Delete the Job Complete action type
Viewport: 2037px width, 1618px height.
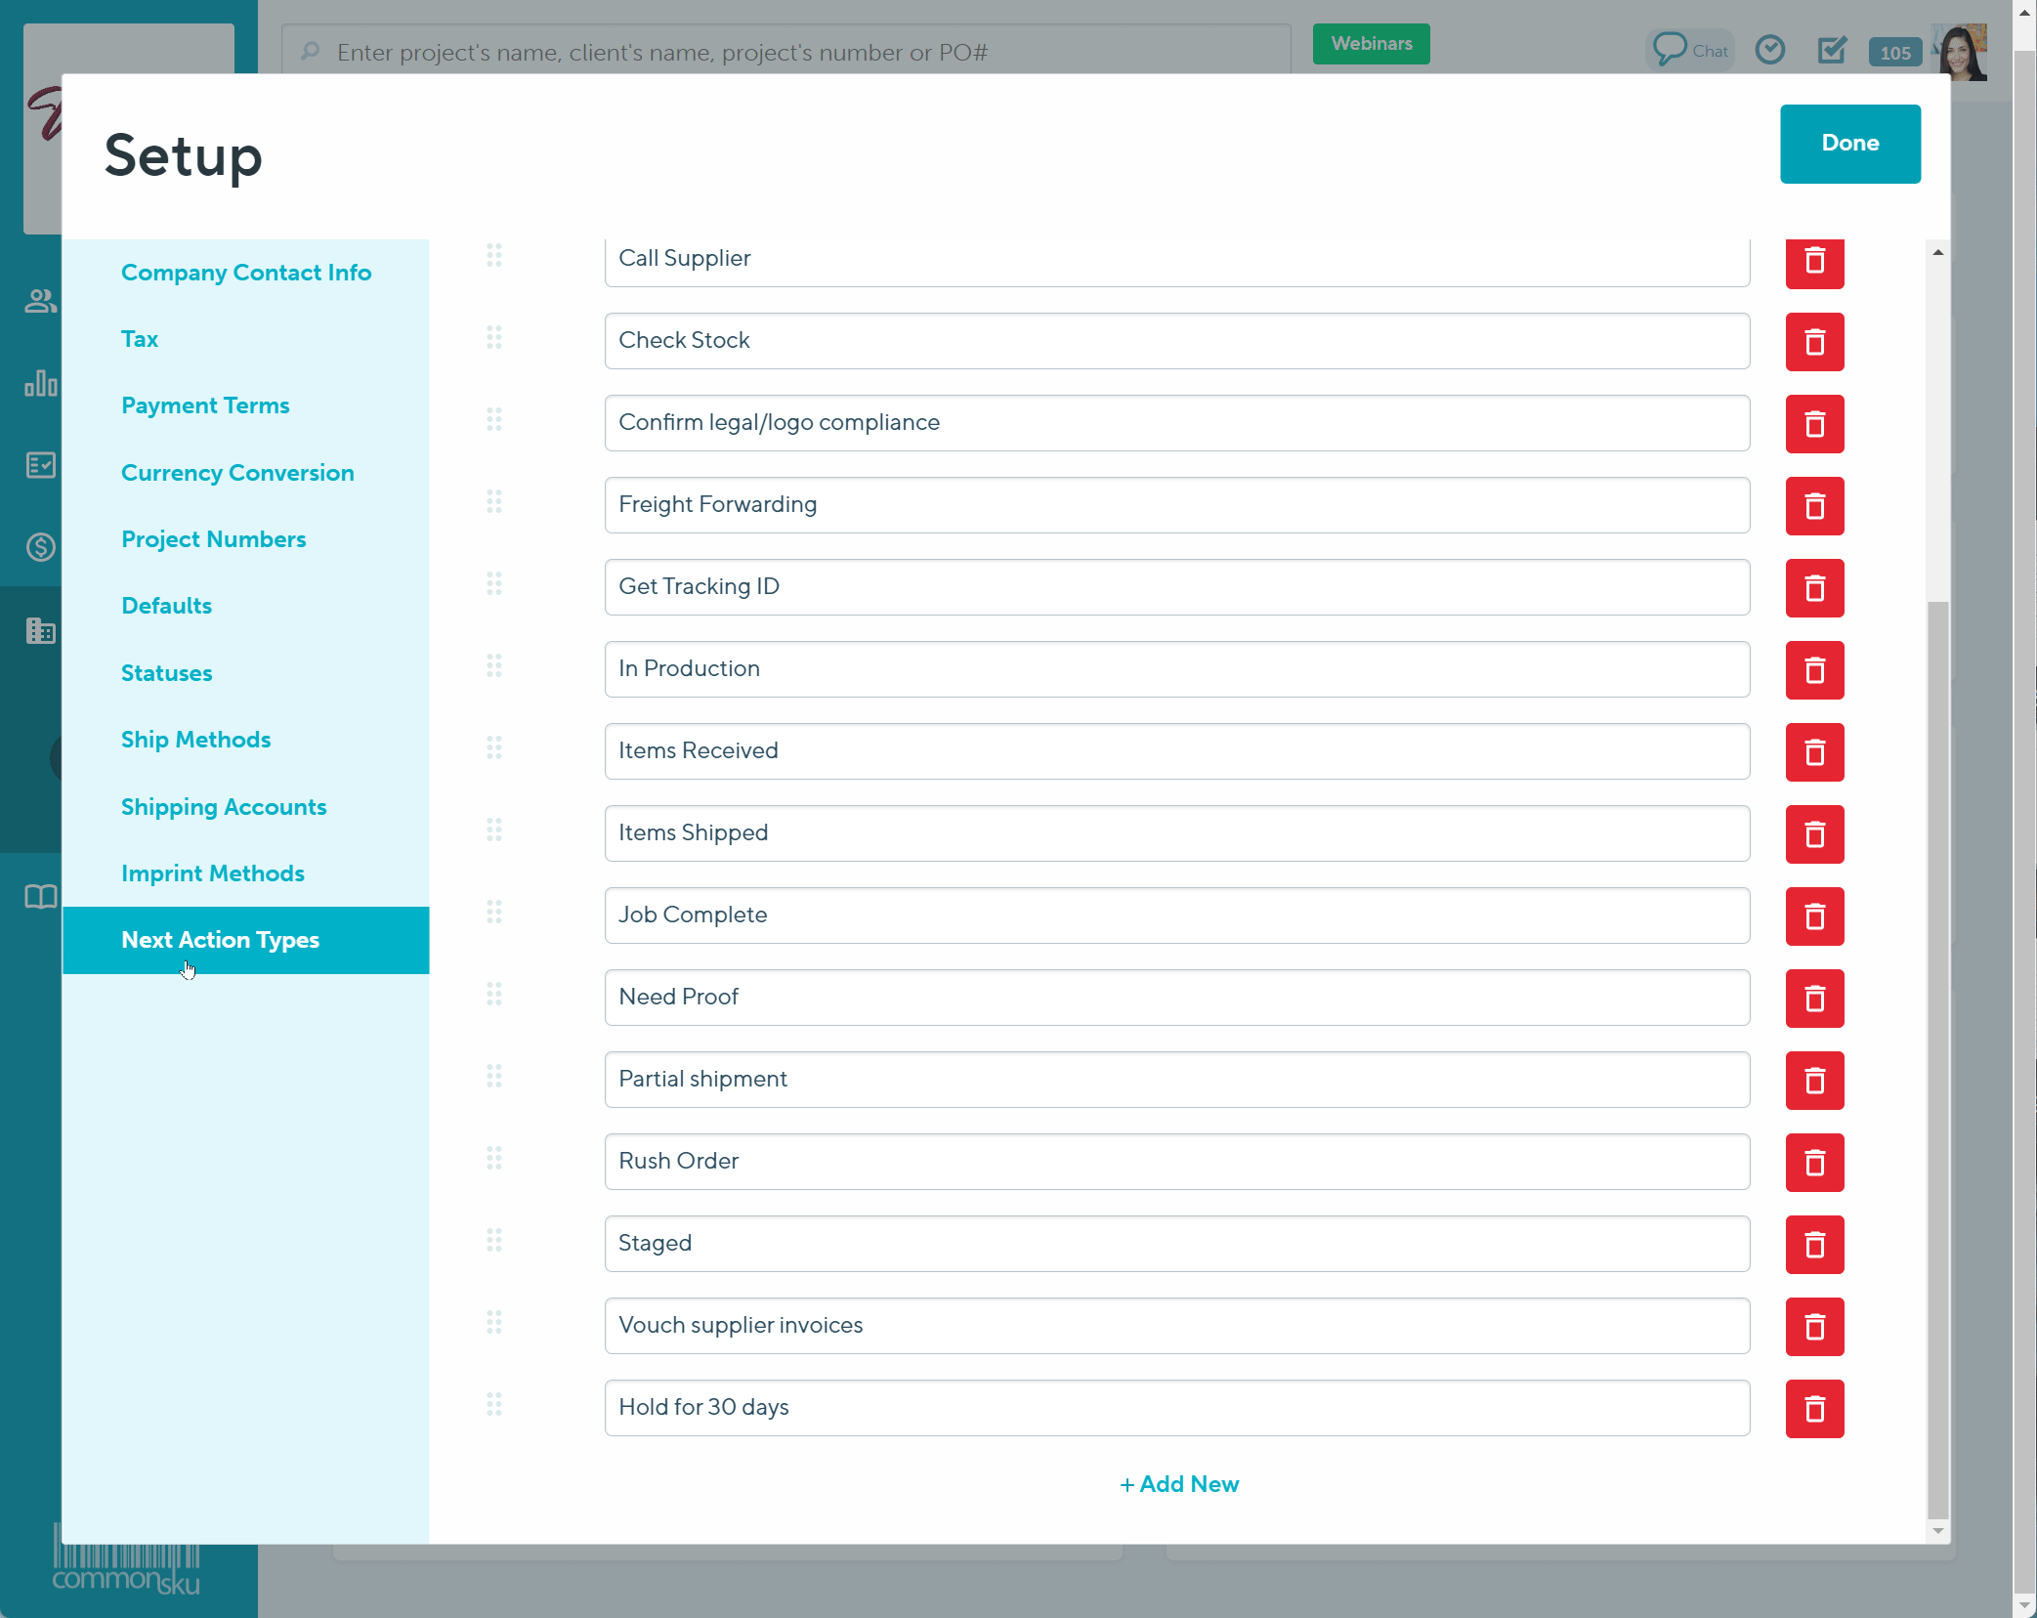point(1813,916)
